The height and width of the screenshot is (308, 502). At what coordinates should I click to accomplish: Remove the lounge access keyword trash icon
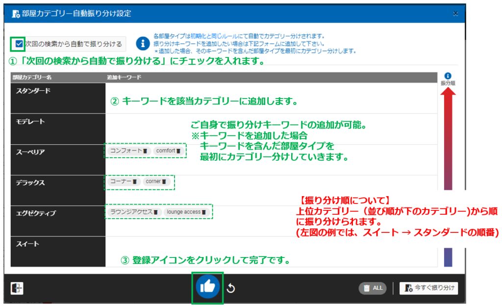(204, 212)
